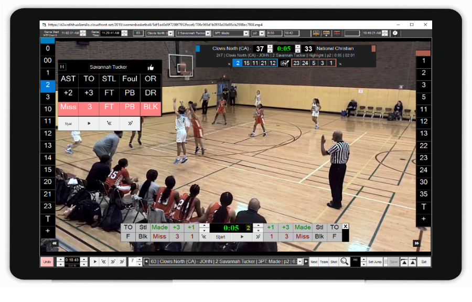Image resolution: width=472 pixels, height=302 pixels.
Task: Click pink Miss in Savannah Tucker panel
Action: [68, 107]
